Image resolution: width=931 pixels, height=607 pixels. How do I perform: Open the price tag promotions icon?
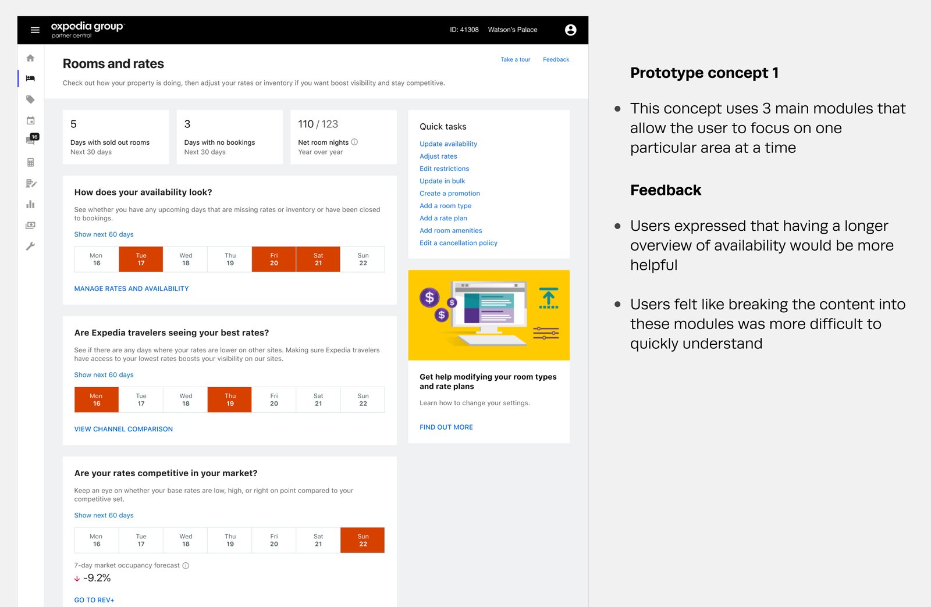(x=30, y=99)
